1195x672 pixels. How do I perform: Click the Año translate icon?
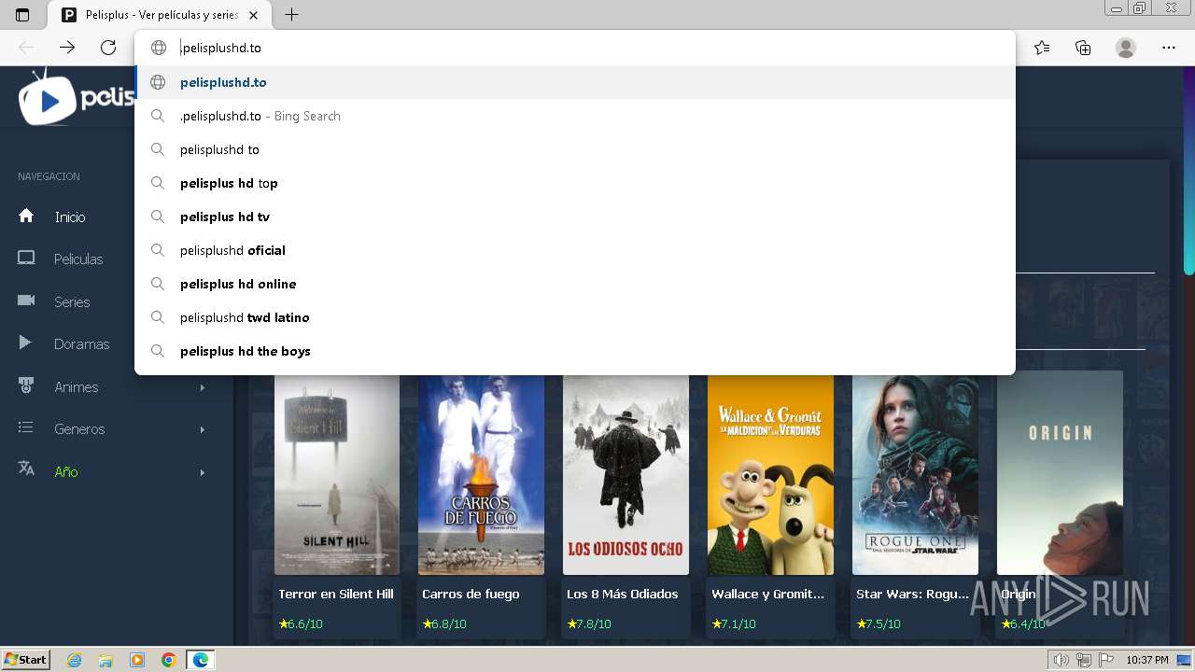tap(26, 469)
